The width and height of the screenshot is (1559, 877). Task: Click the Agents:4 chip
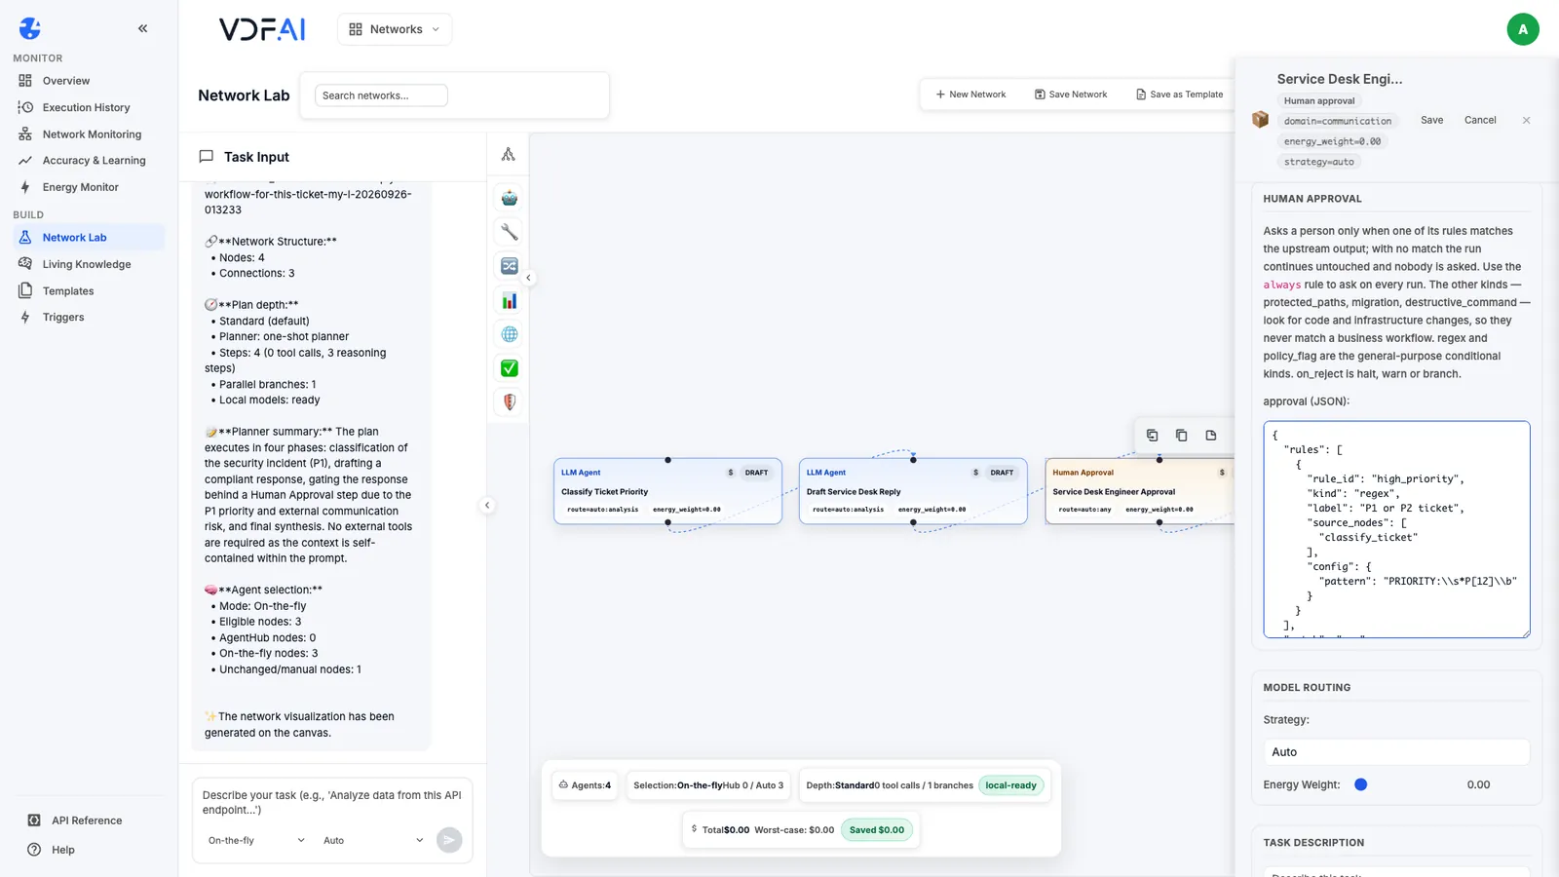tap(585, 785)
